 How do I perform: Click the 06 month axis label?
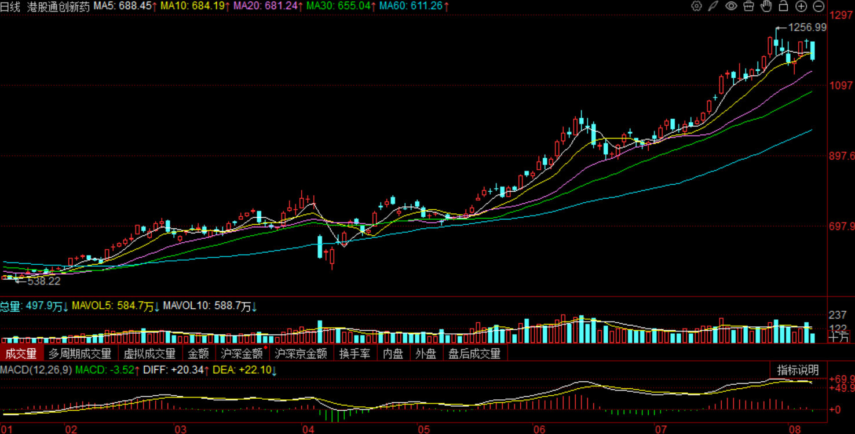pyautogui.click(x=539, y=429)
